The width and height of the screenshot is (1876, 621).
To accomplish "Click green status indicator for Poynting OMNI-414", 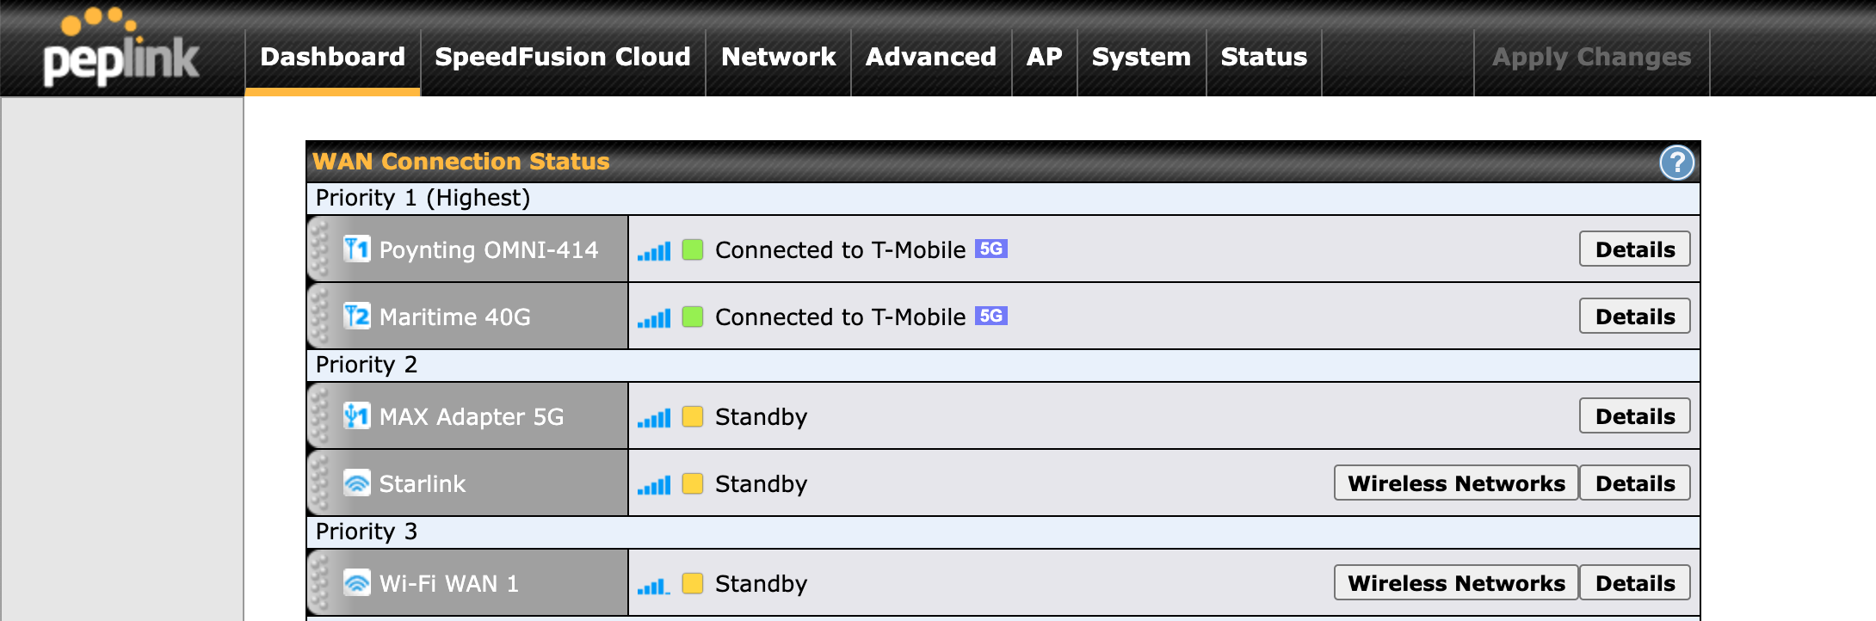I will point(693,249).
